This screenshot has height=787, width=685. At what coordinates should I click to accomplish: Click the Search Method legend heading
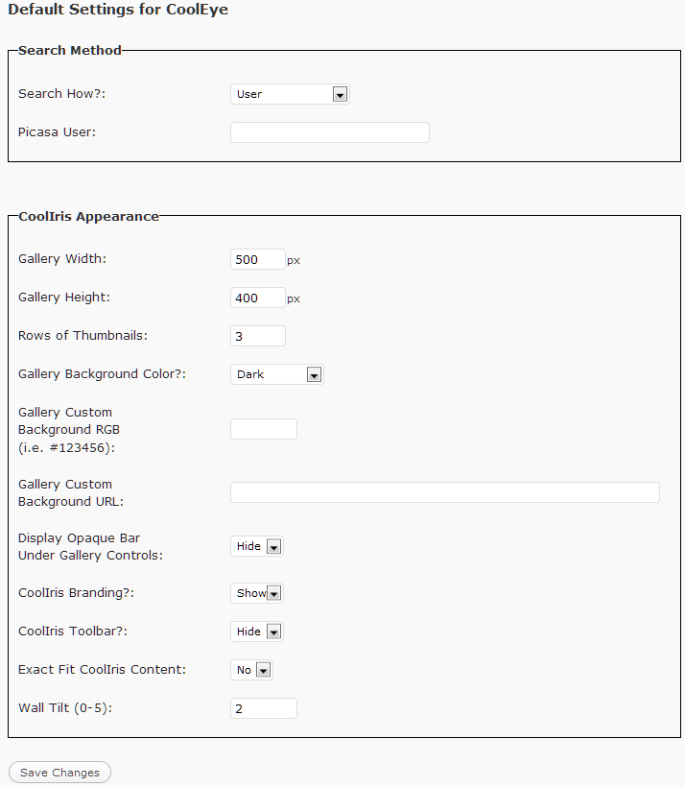point(70,50)
